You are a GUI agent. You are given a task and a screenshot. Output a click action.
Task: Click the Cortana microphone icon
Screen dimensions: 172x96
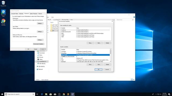(x=33, y=94)
